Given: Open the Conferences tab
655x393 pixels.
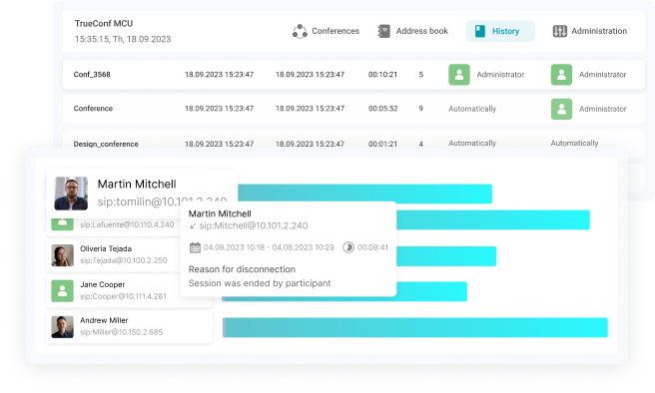Looking at the screenshot, I should tap(326, 31).
